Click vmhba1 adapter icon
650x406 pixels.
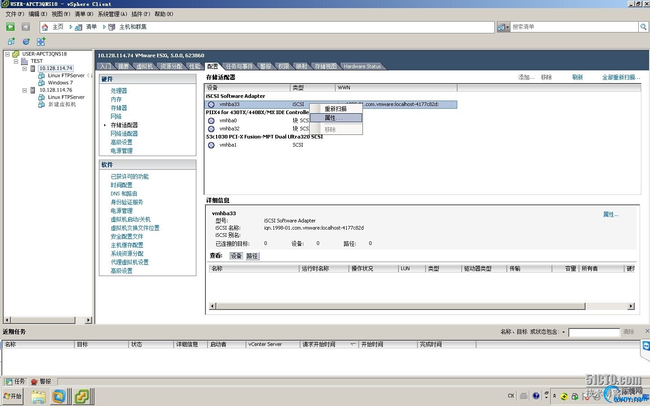211,145
